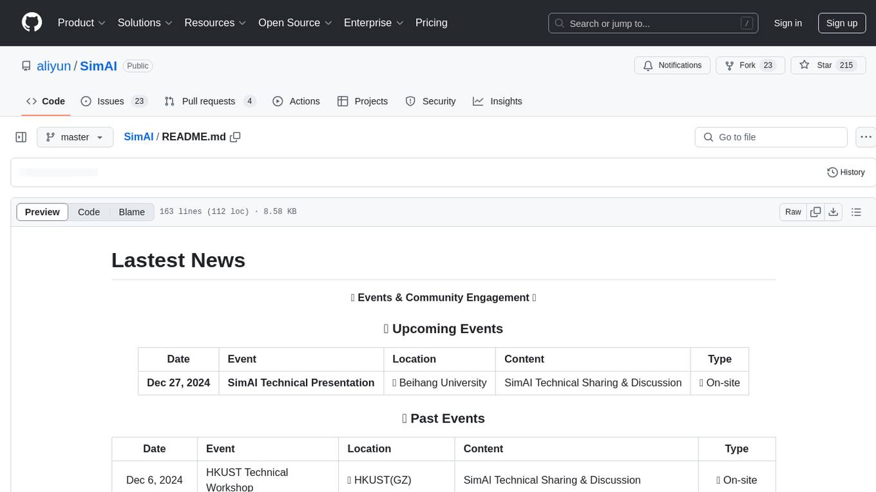
Task: Open the GitHub homepage logo
Action: pyautogui.click(x=32, y=23)
